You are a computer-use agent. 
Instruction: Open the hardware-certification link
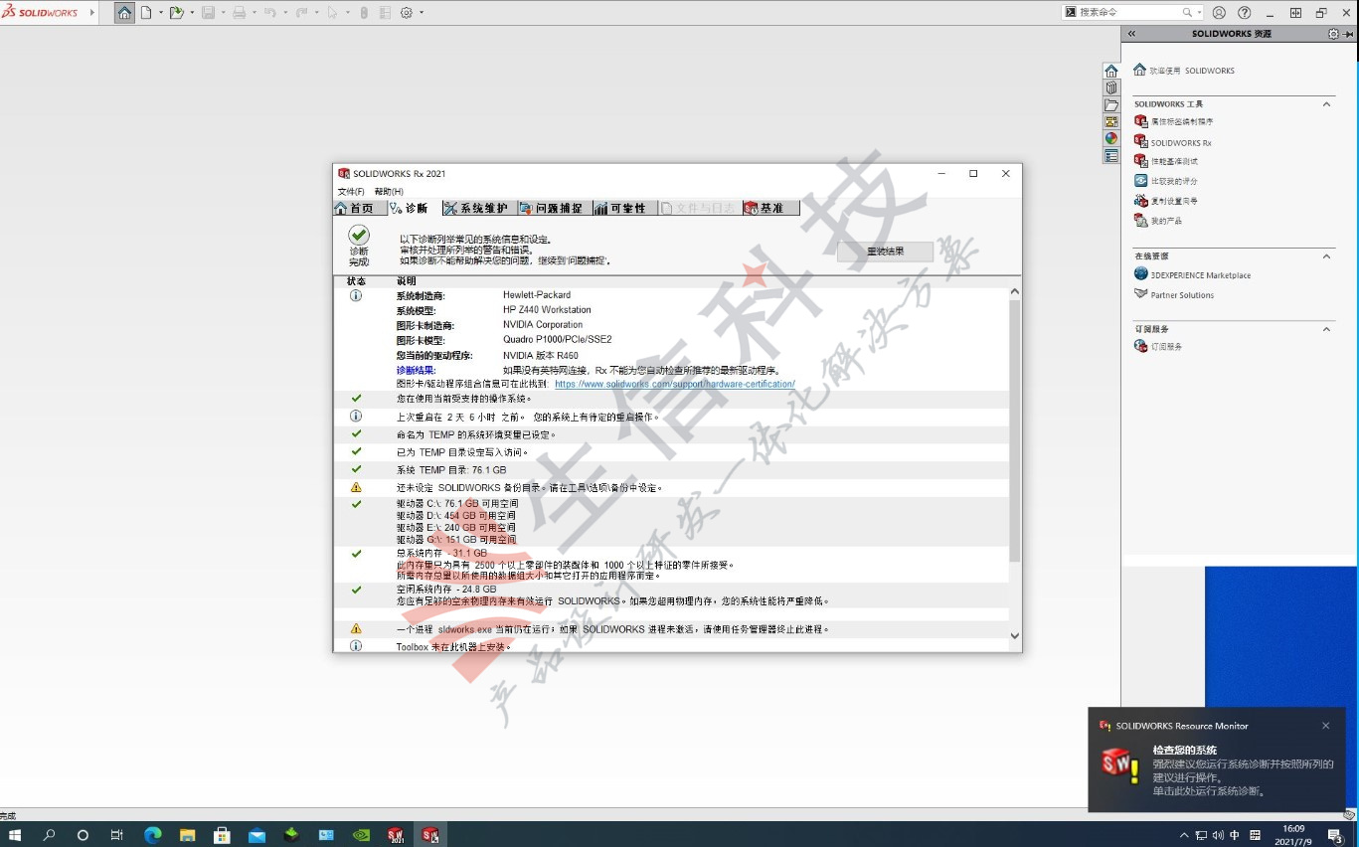pyautogui.click(x=675, y=384)
